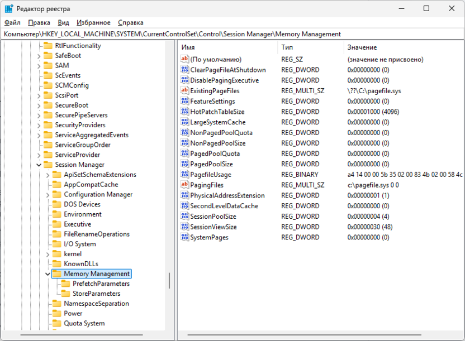
Task: Select the Executive key
Action: [77, 224]
